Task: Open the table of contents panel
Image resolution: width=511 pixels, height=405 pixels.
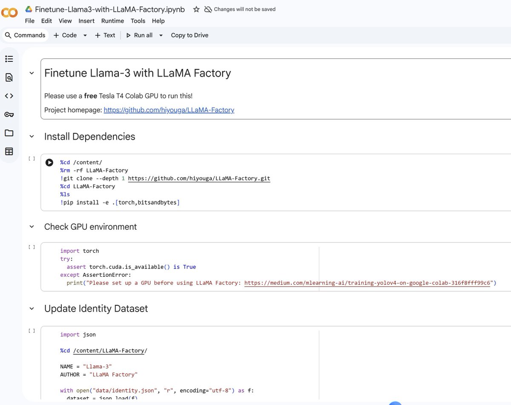Action: click(9, 59)
